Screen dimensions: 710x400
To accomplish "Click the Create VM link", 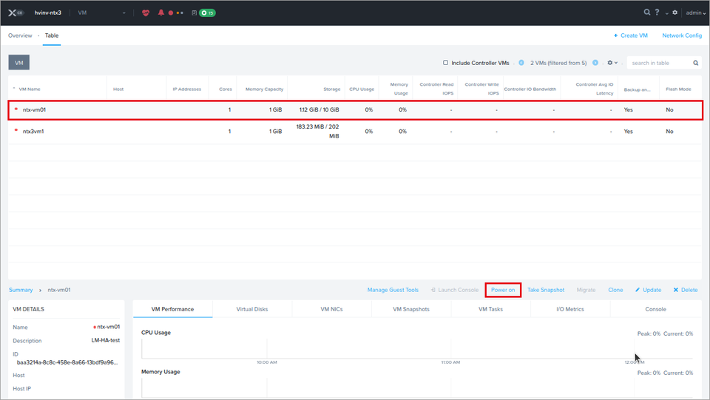I will coord(630,35).
